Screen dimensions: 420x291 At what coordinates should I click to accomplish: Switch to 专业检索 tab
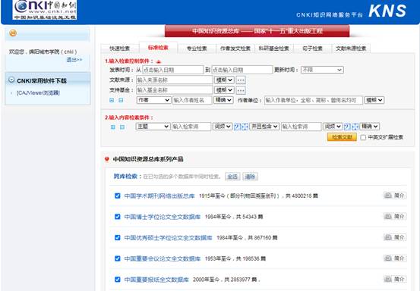pos(197,48)
